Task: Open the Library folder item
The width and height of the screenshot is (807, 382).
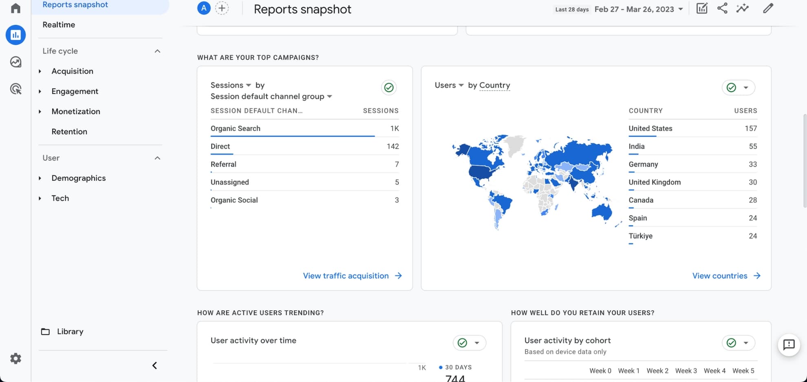Action: point(62,332)
